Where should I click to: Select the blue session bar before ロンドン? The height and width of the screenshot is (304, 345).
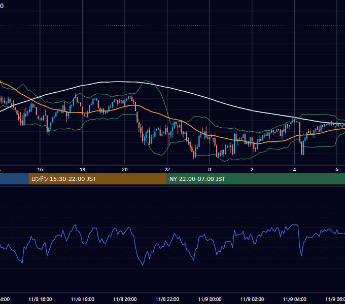point(14,179)
